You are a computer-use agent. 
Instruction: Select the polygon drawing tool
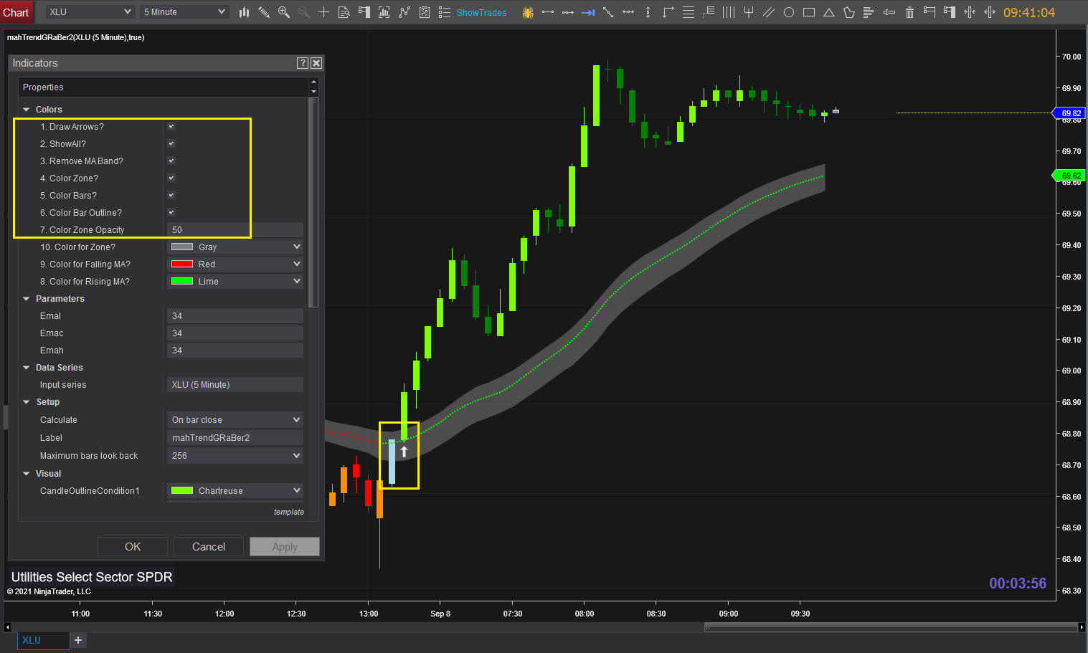pos(849,12)
